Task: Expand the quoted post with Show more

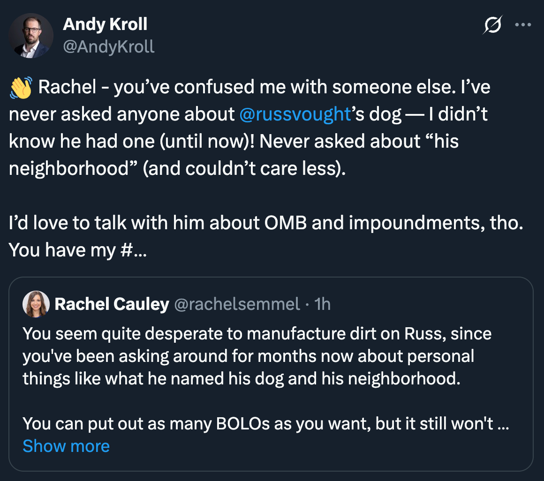Action: [66, 446]
